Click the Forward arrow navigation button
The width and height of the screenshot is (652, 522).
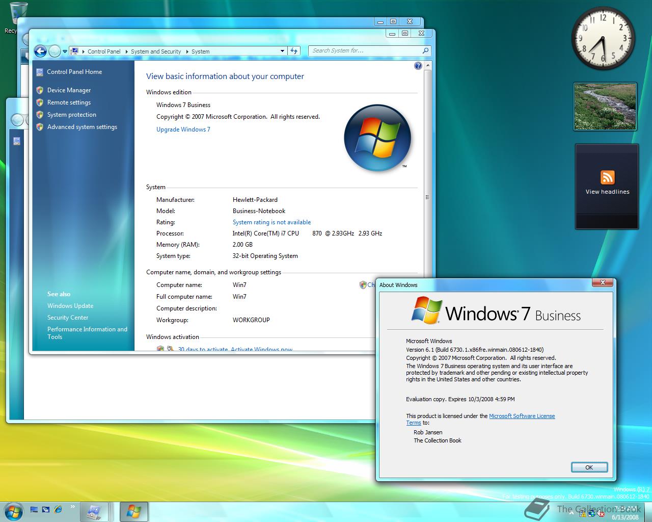[55, 51]
